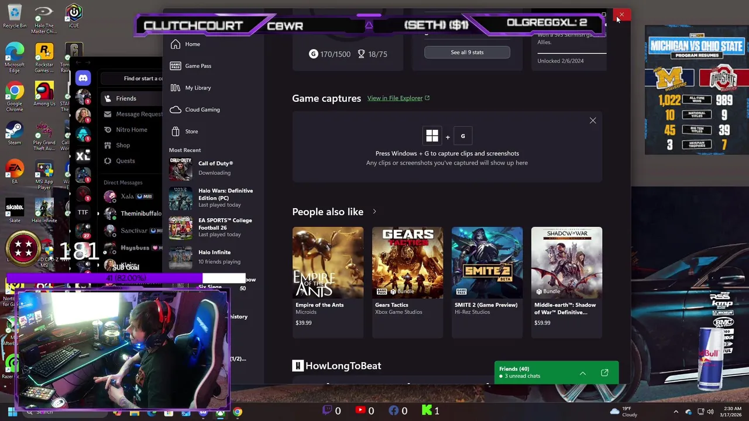Image resolution: width=749 pixels, height=421 pixels.
Task: Open the Windows Start button
Action: (x=12, y=412)
